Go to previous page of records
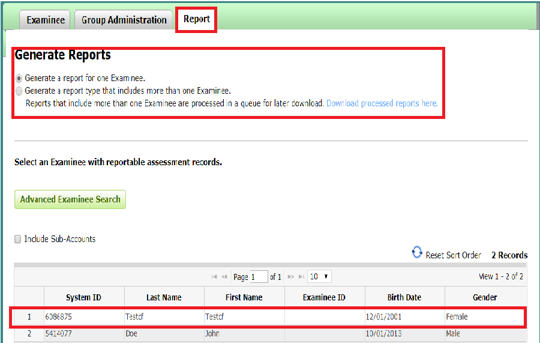 pos(224,277)
